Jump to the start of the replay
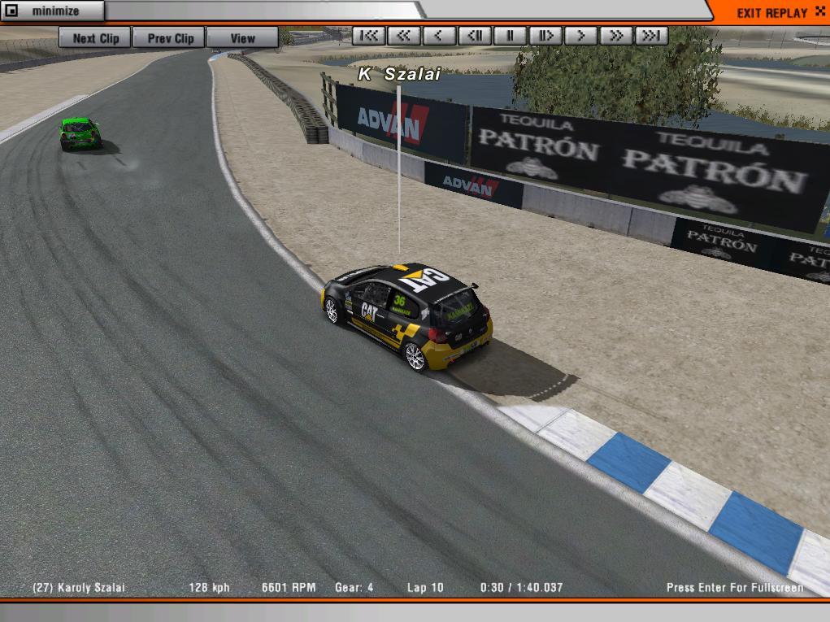 click(x=368, y=36)
